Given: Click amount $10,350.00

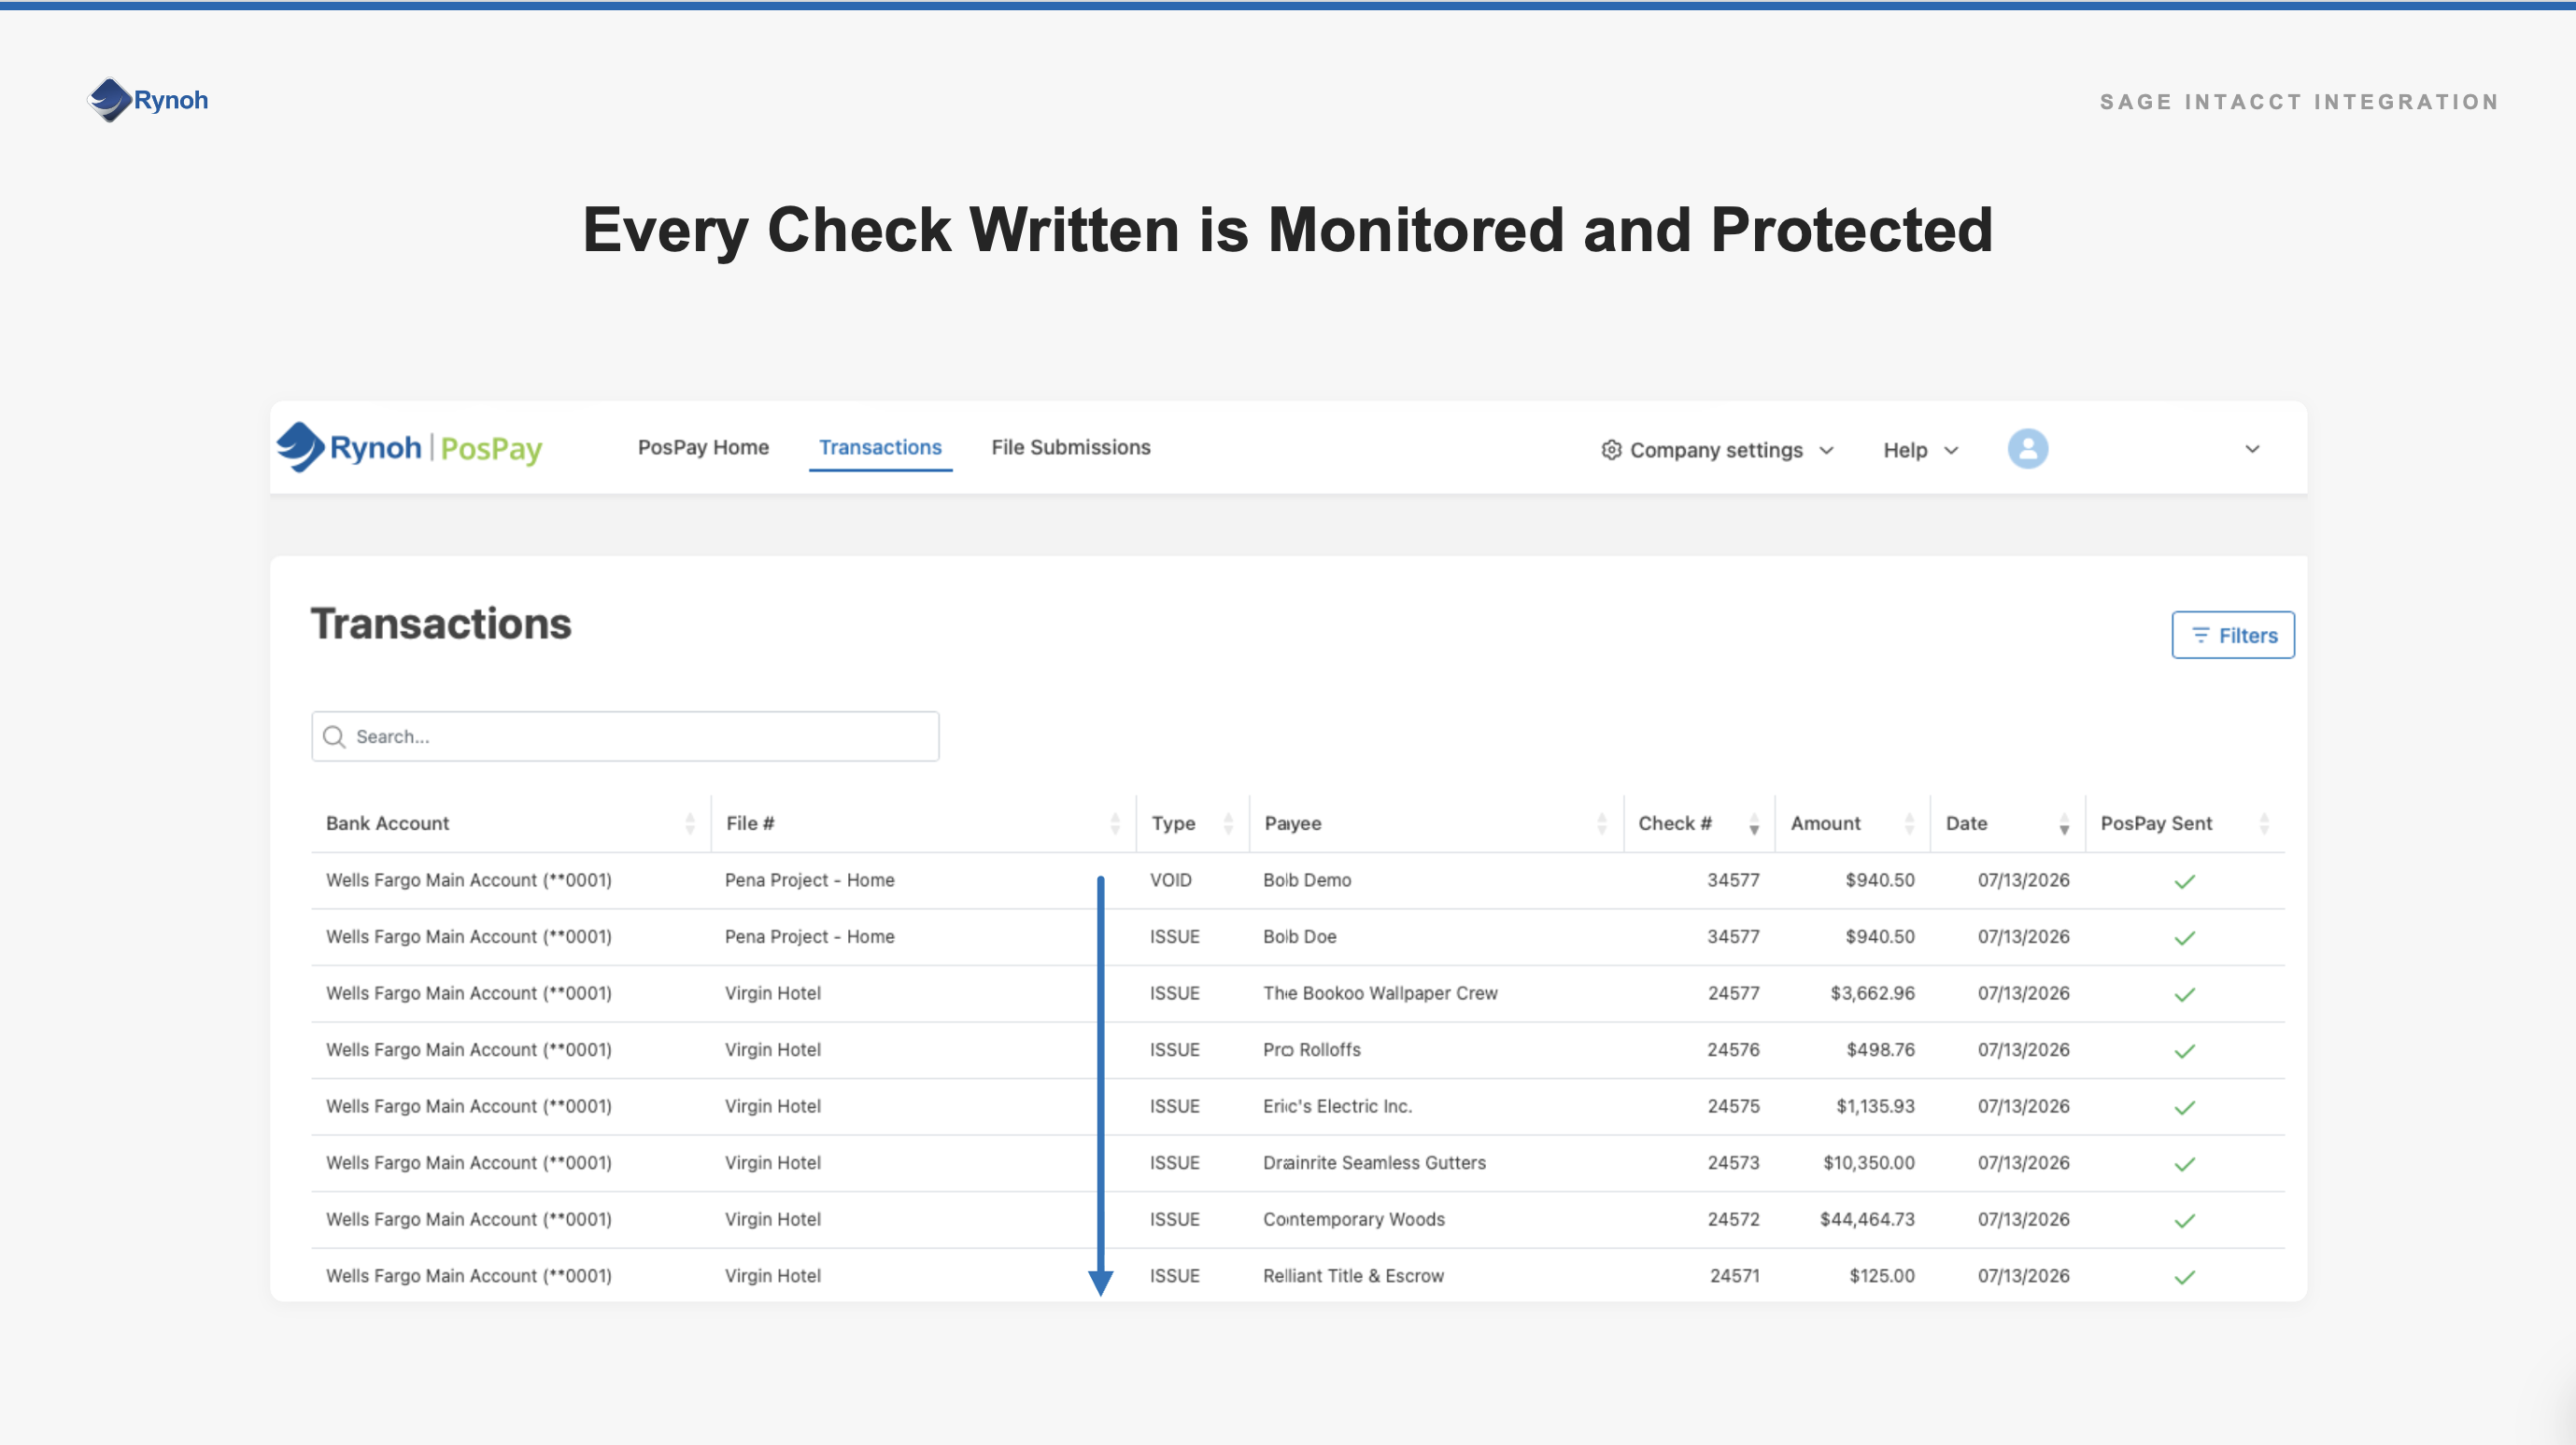Looking at the screenshot, I should (x=1868, y=1163).
